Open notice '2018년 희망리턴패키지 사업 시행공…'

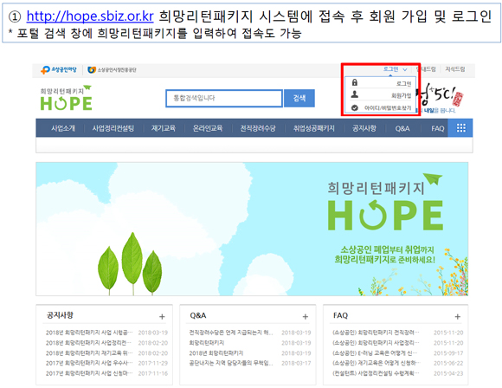tap(89, 333)
